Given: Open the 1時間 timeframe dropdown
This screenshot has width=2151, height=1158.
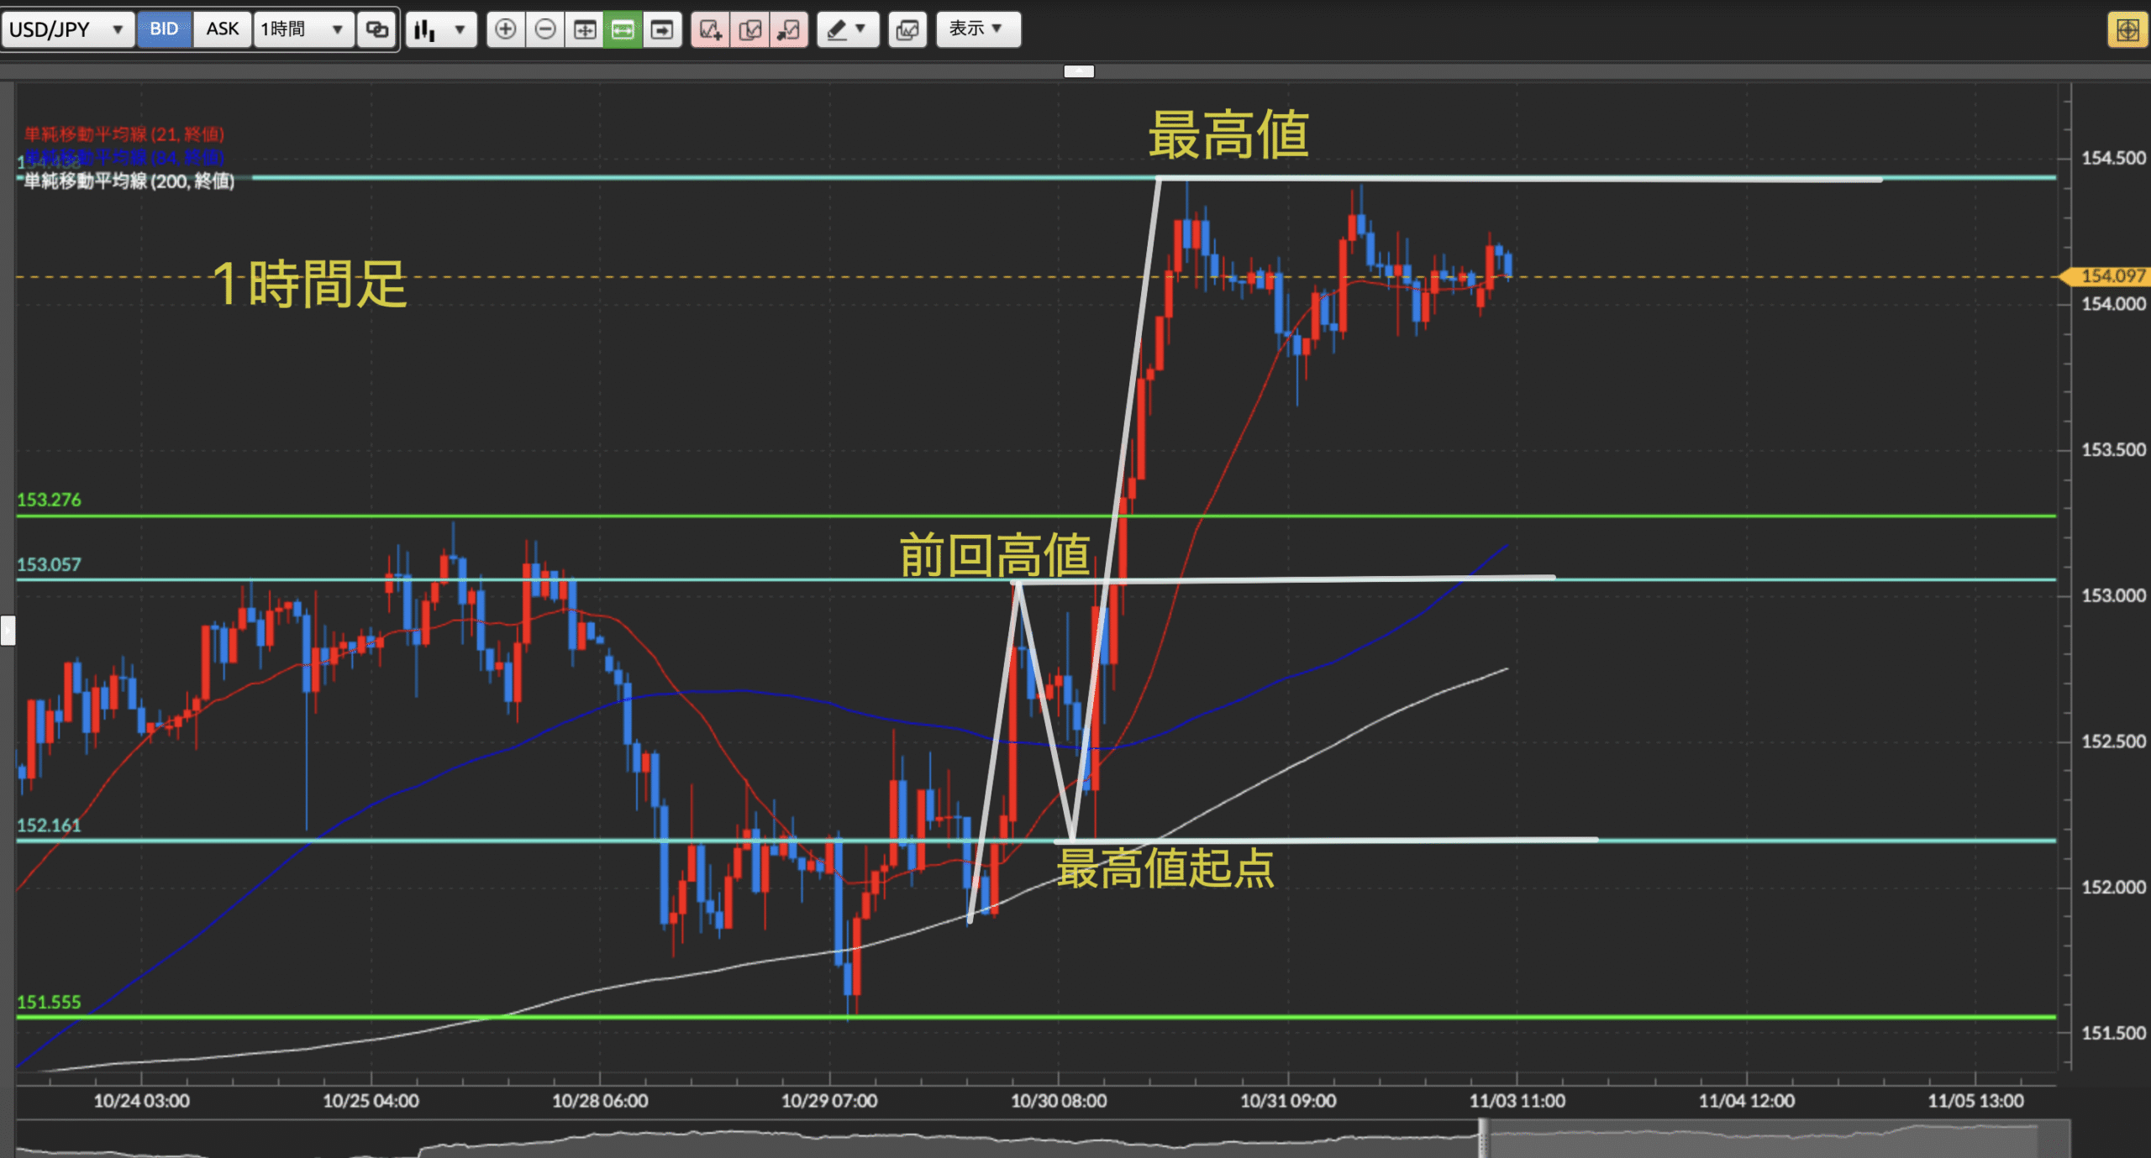Looking at the screenshot, I should (x=302, y=30).
